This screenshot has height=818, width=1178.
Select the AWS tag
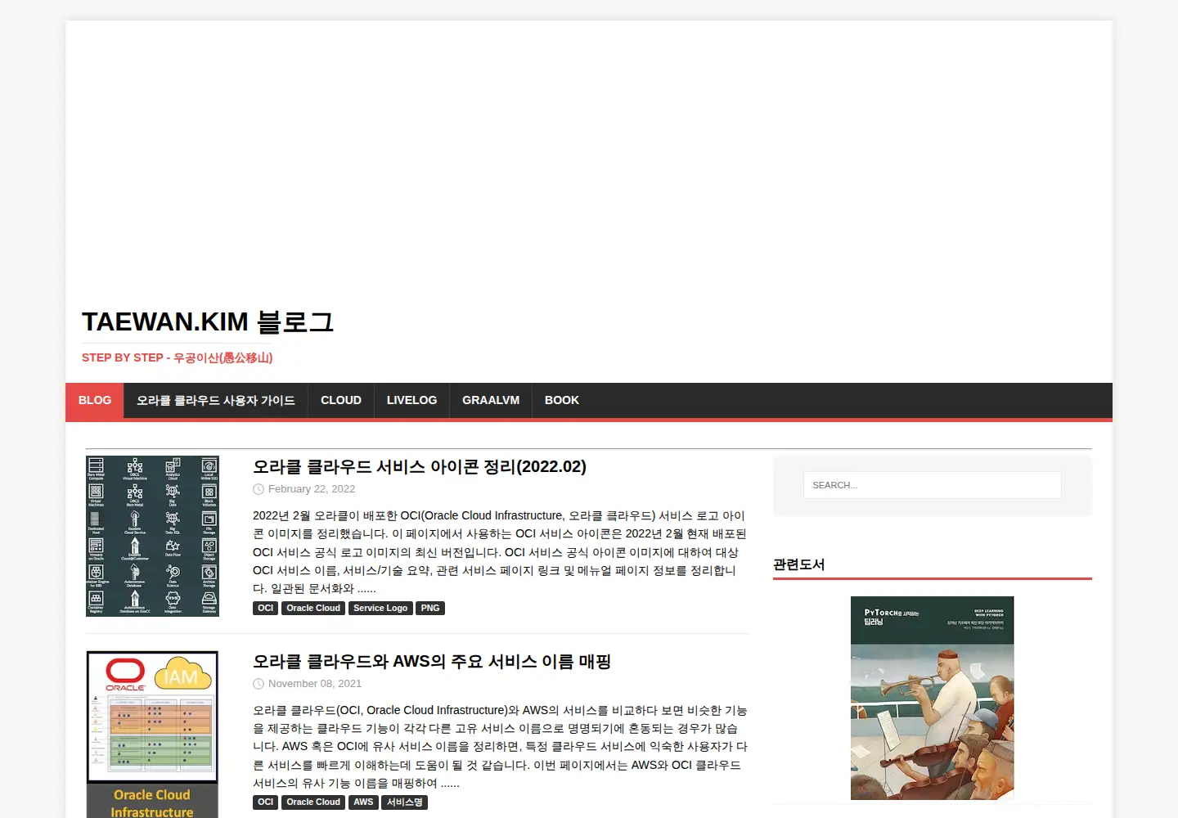coord(363,802)
